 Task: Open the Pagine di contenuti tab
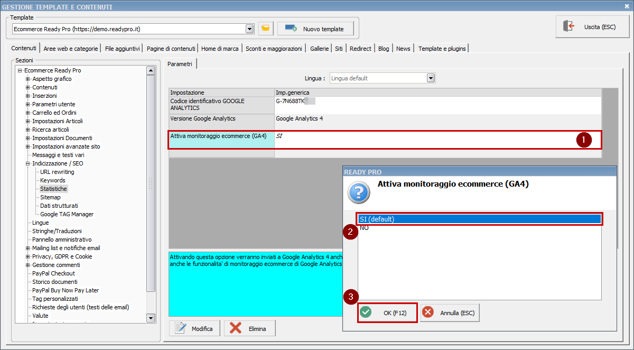(x=171, y=49)
